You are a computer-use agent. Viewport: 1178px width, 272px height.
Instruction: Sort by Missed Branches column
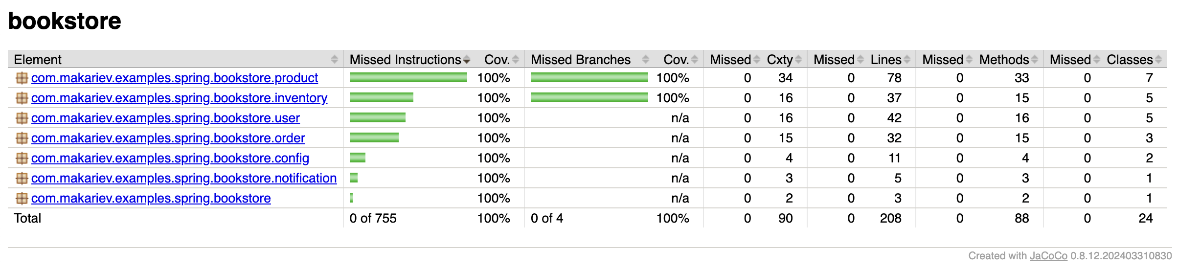point(581,59)
